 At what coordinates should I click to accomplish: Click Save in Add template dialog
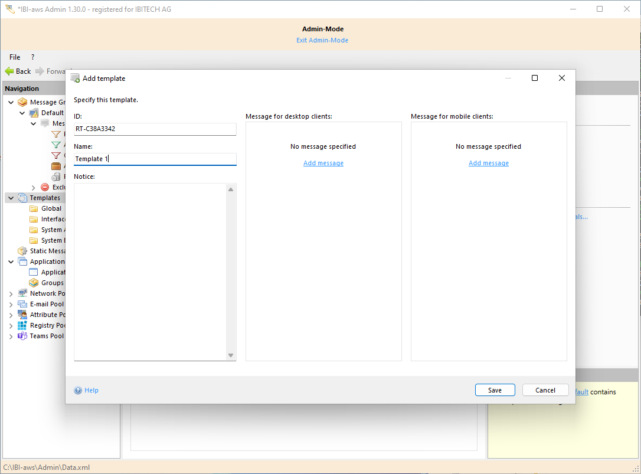[495, 390]
